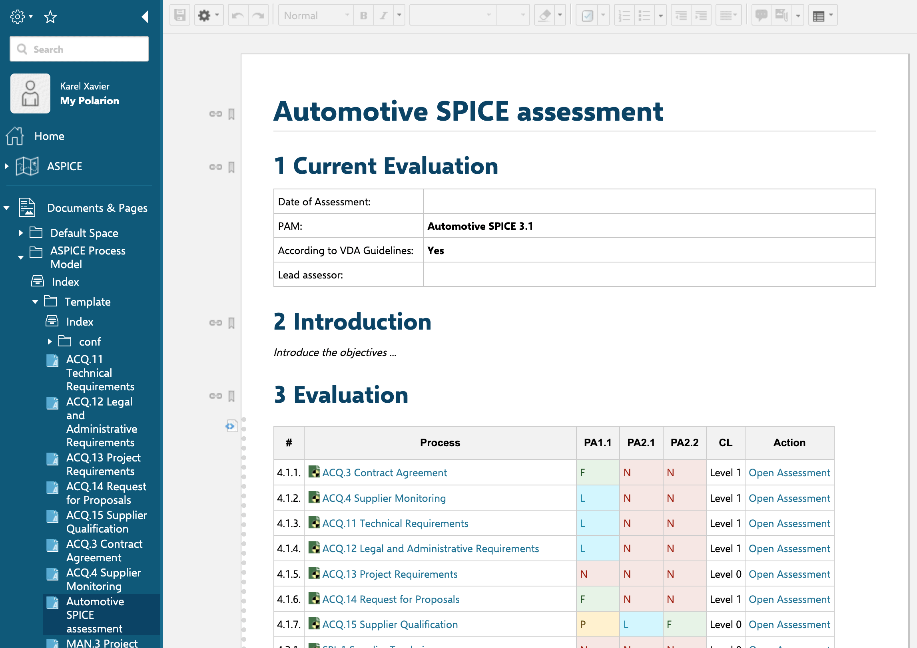Toggle the numbered list button

click(624, 16)
